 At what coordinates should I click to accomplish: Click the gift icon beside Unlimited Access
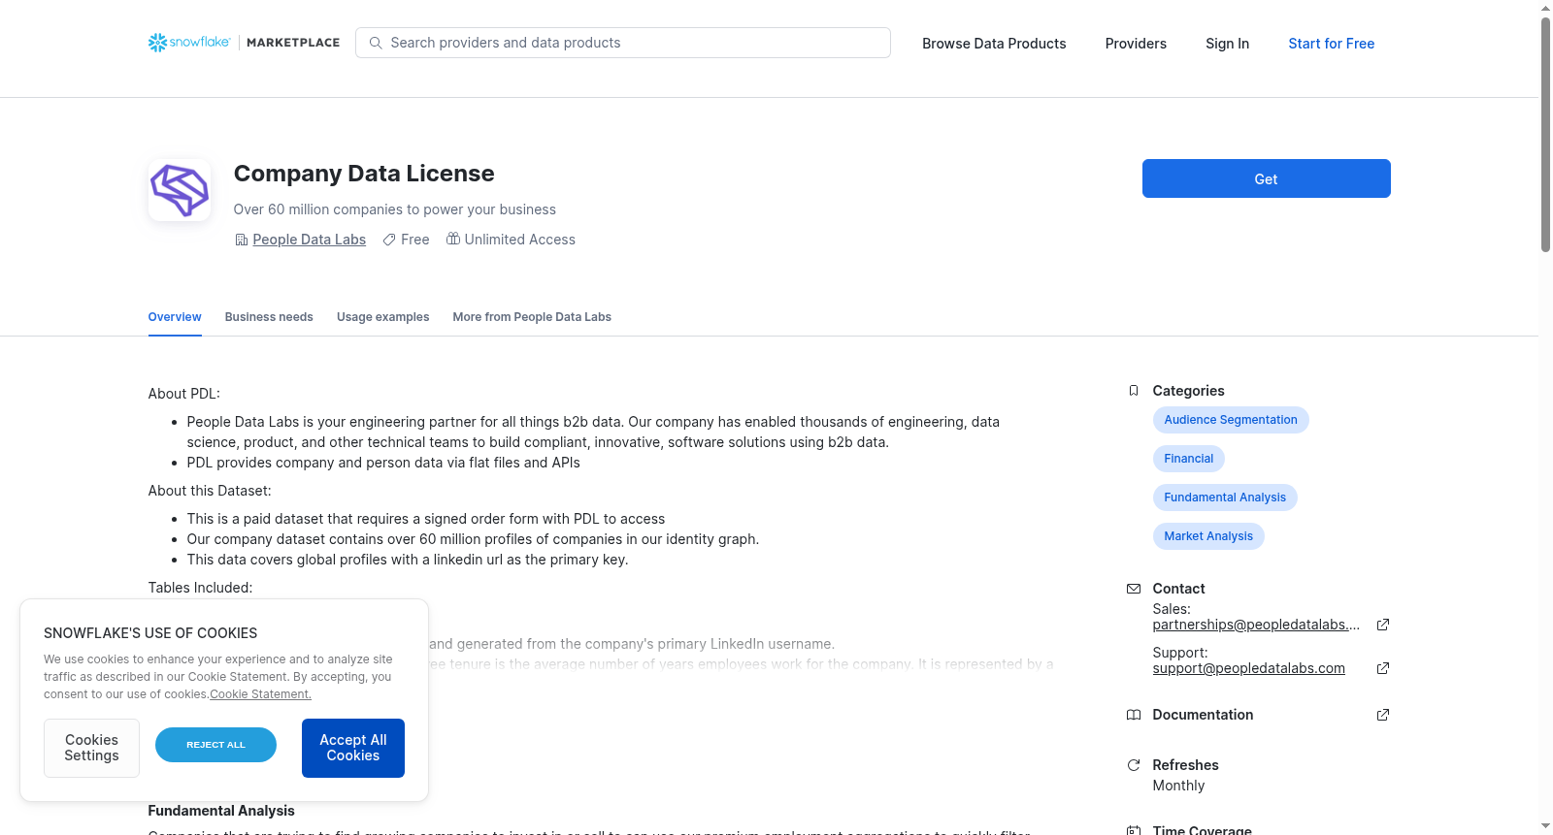click(x=453, y=239)
